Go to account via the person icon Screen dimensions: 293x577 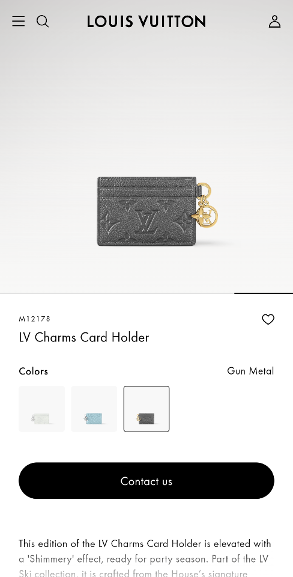pyautogui.click(x=274, y=22)
